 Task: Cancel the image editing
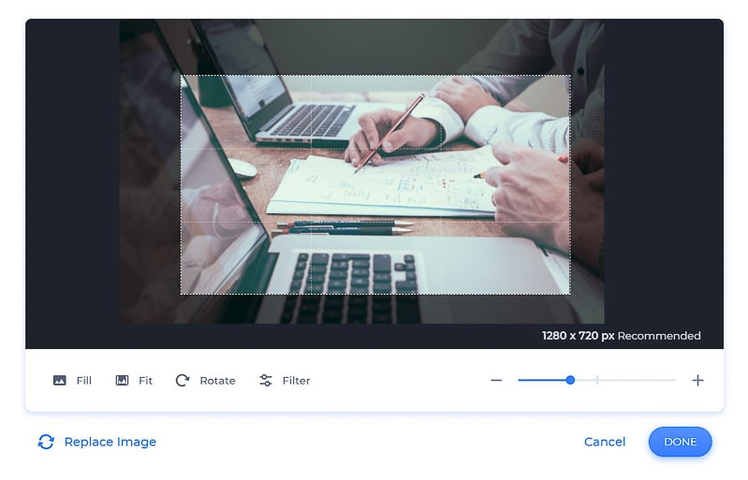[x=605, y=442]
